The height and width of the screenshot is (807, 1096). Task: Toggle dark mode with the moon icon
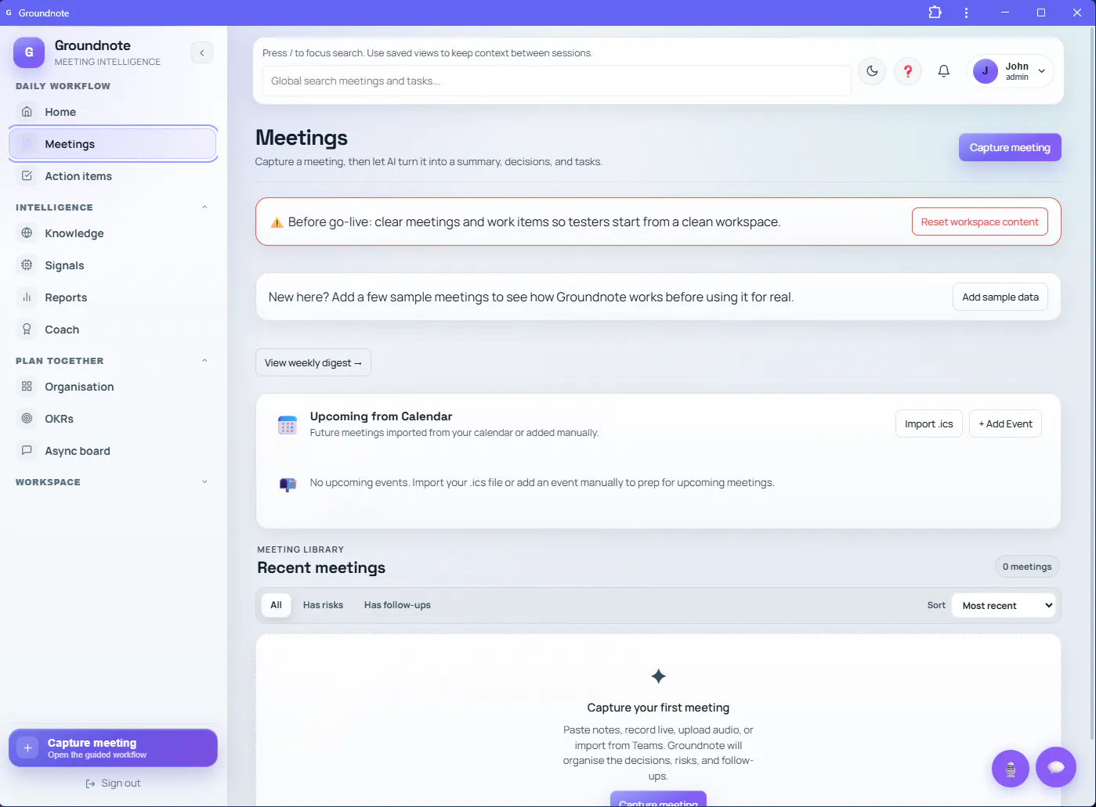tap(872, 71)
